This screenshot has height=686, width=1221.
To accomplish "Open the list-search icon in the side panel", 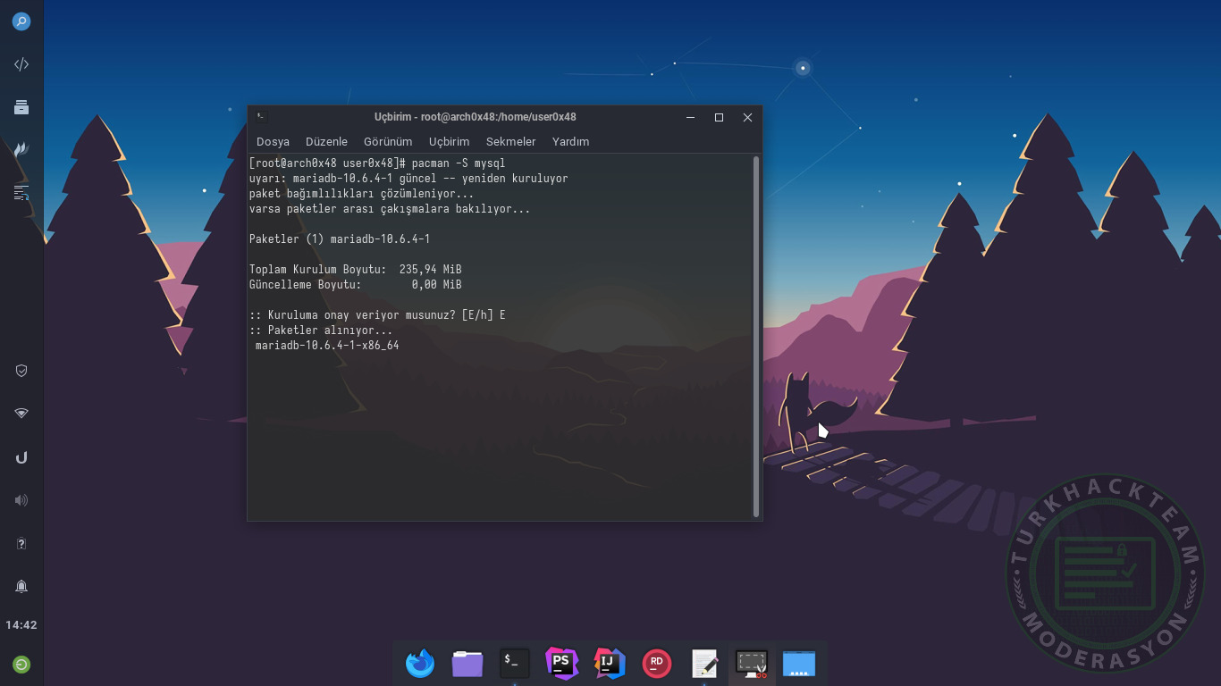I will pos(21,192).
